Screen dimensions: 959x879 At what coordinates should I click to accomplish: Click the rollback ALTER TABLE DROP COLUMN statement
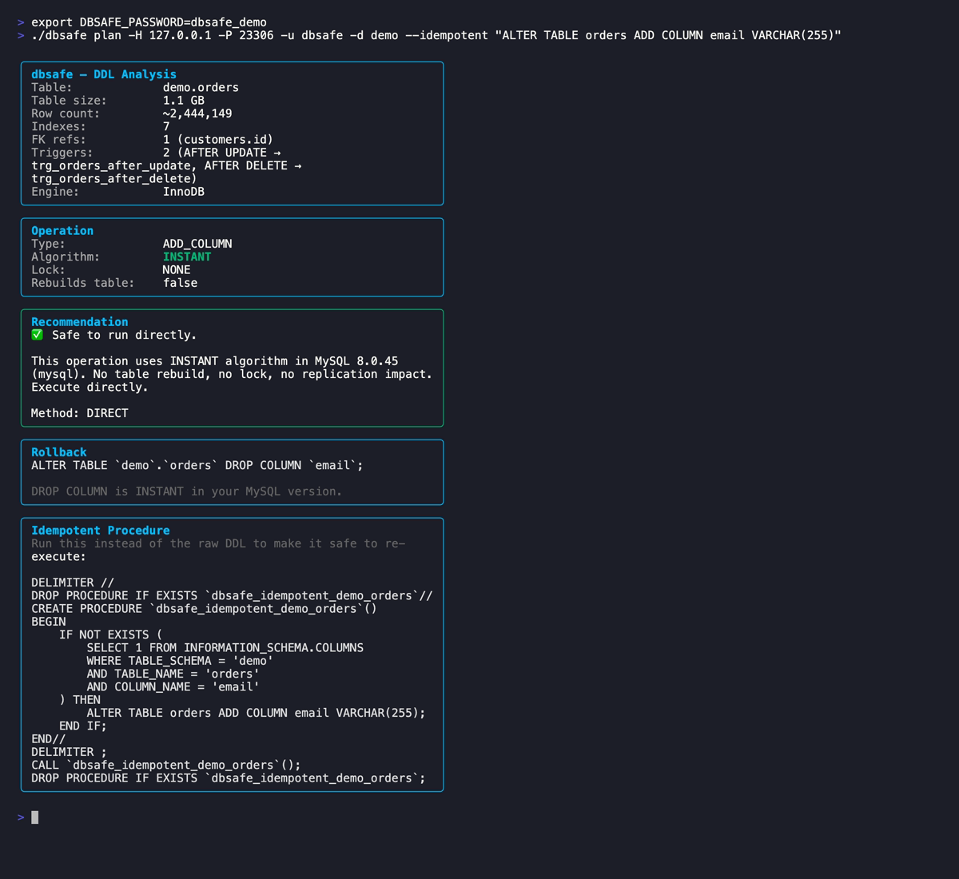click(x=197, y=465)
